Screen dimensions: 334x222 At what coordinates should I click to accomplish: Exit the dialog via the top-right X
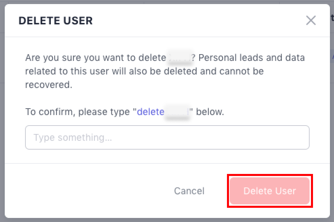tap(311, 21)
